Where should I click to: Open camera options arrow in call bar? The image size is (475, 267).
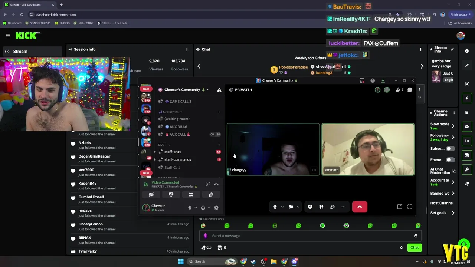coord(298,207)
